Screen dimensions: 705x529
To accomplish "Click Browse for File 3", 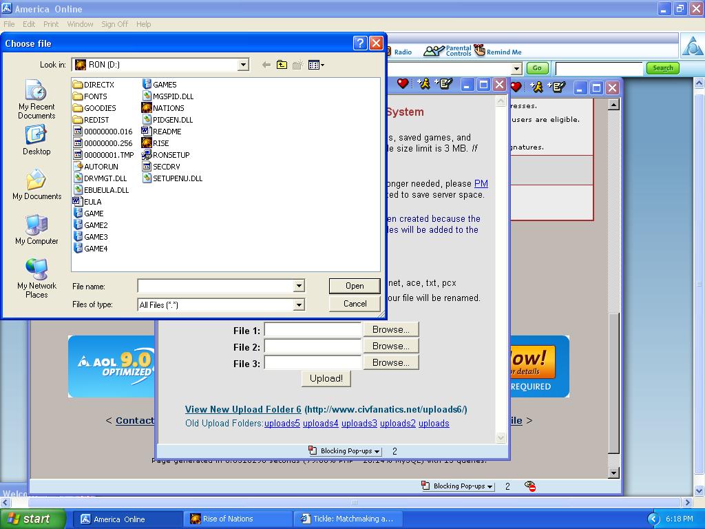I will (x=391, y=362).
